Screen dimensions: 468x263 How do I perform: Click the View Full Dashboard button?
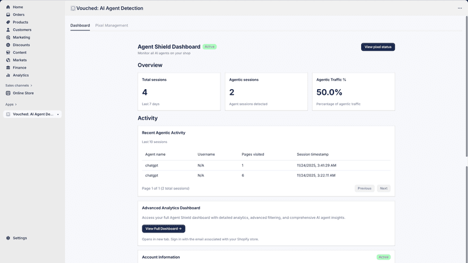pos(163,229)
